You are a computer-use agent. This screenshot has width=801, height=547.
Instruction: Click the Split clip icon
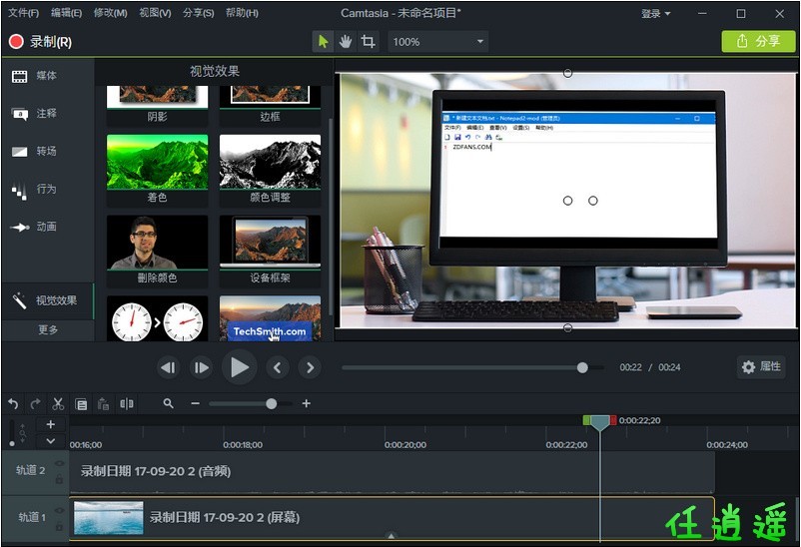coord(127,404)
